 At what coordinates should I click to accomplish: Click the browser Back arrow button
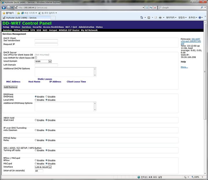coord(4,7)
